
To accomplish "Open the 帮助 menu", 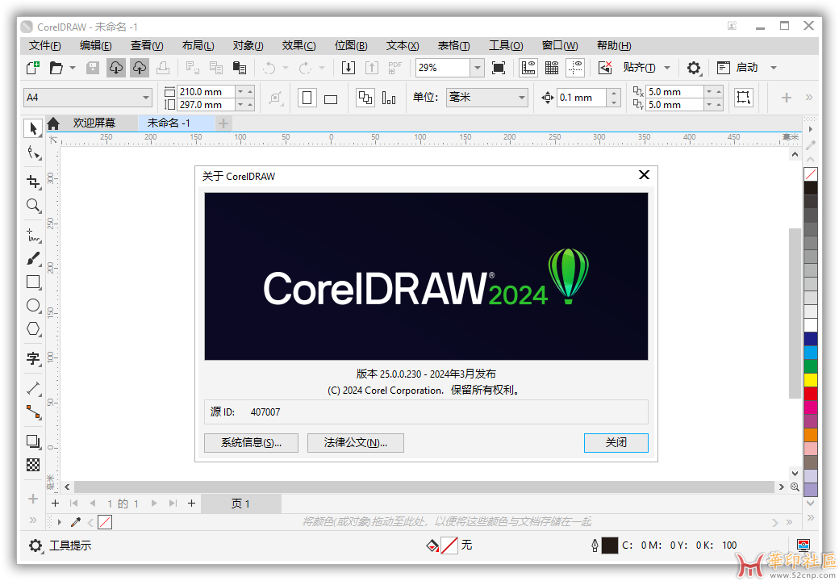I will click(x=614, y=46).
